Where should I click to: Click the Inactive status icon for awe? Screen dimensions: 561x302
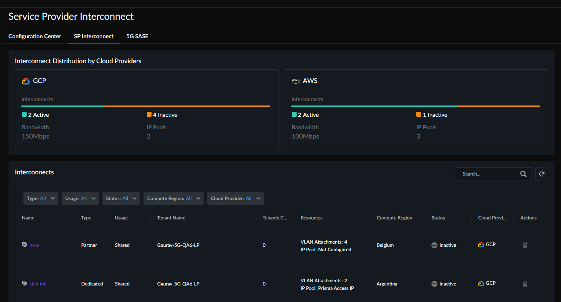point(434,245)
